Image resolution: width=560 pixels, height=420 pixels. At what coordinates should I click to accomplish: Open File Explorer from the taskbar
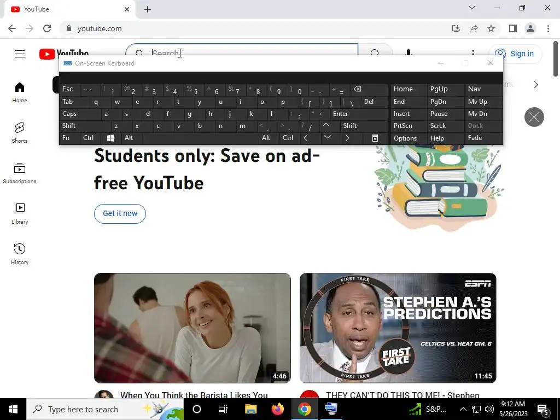tap(250, 409)
